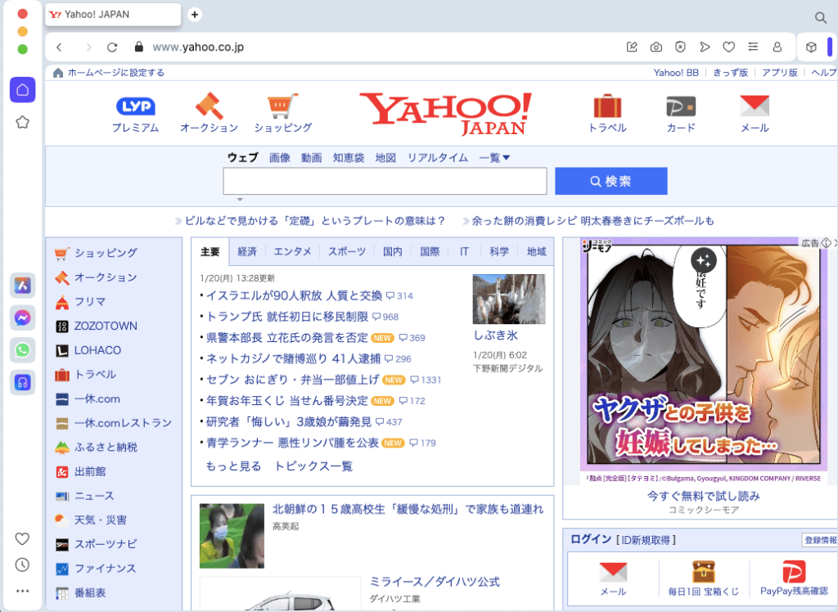Expand search suggestions with the small arrow

pos(240,199)
